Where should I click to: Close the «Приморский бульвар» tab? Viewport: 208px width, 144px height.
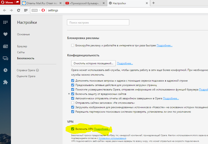[104, 3]
